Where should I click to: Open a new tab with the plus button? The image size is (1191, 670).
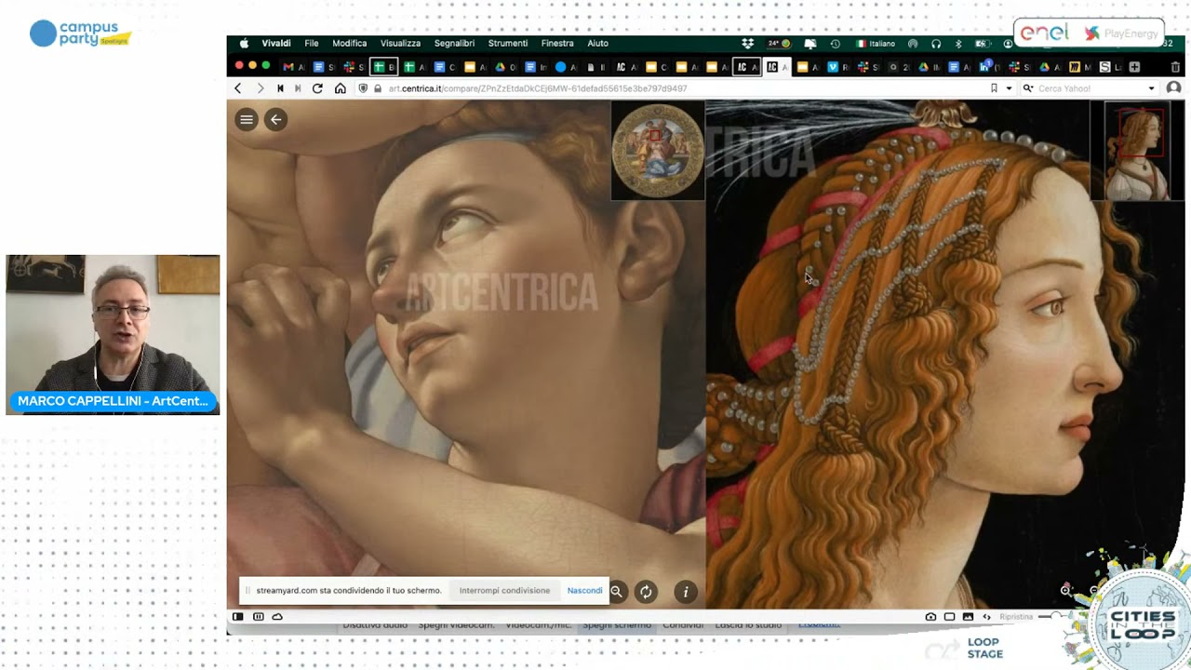pyautogui.click(x=1134, y=67)
